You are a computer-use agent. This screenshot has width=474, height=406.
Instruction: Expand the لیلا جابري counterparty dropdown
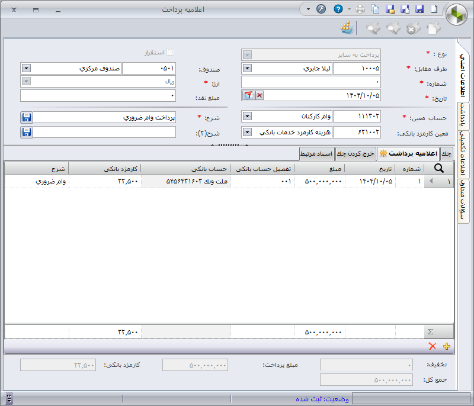pyautogui.click(x=248, y=68)
